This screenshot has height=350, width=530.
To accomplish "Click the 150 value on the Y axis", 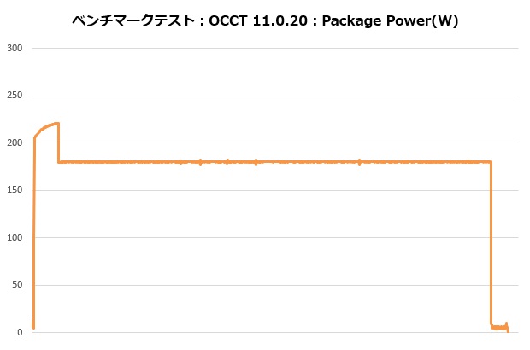I will tap(15, 190).
